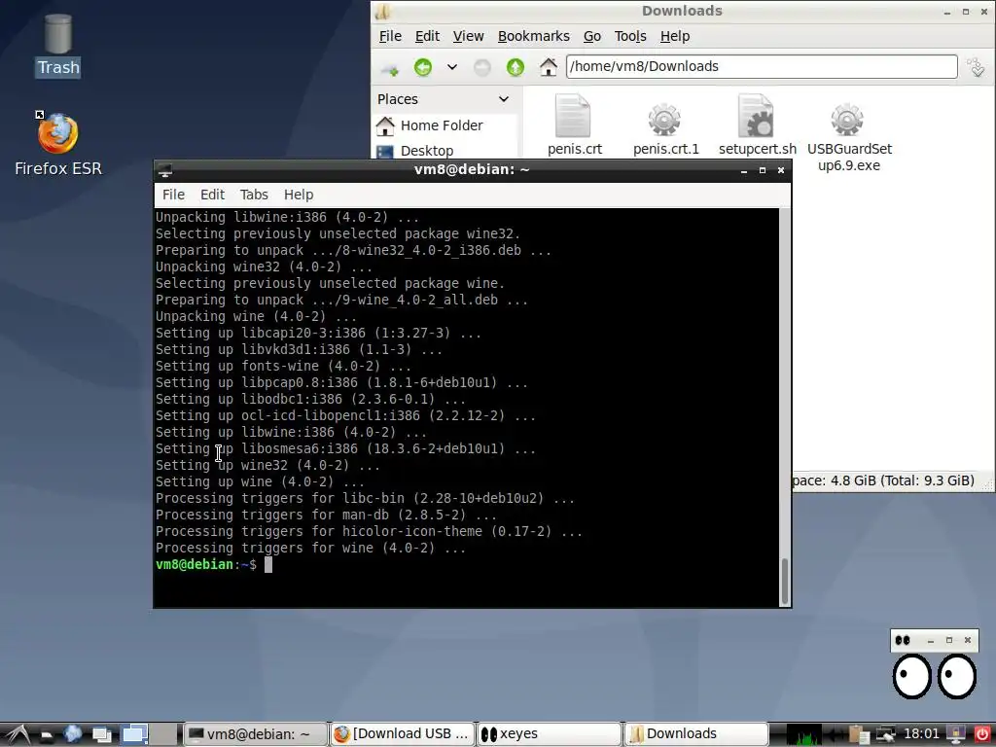The height and width of the screenshot is (747, 996).
Task: Open the clipboard manager tray icon
Action: coord(858,735)
